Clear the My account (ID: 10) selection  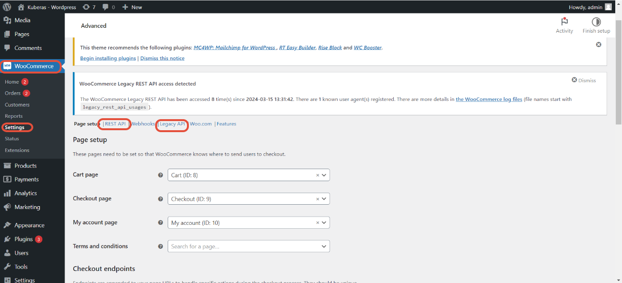[318, 223]
